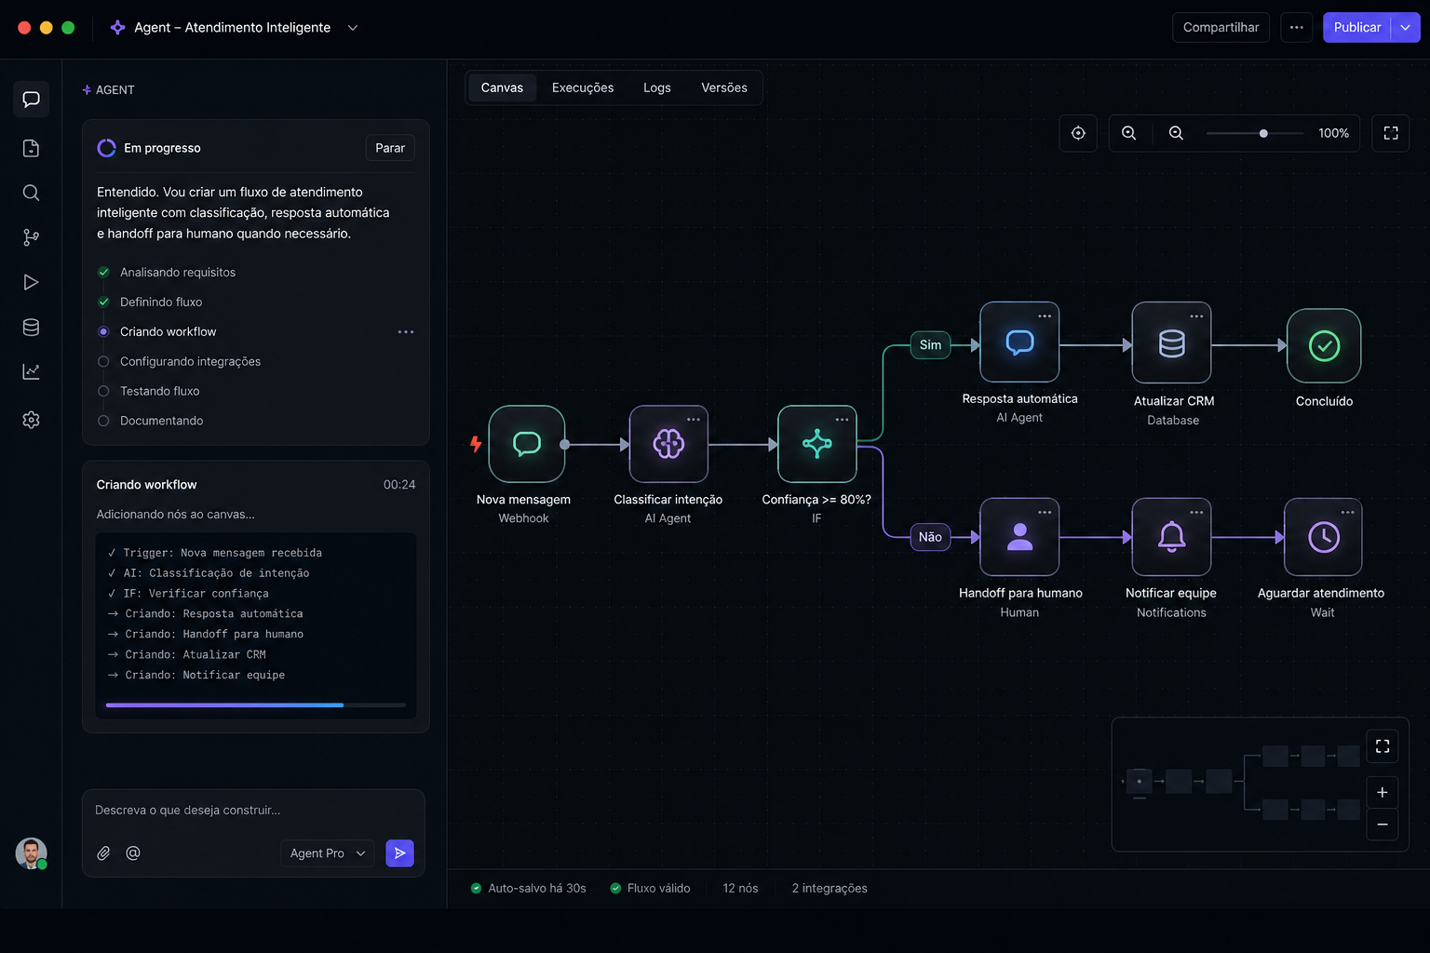Click the Compartilhar button
1430x953 pixels.
pyautogui.click(x=1221, y=28)
